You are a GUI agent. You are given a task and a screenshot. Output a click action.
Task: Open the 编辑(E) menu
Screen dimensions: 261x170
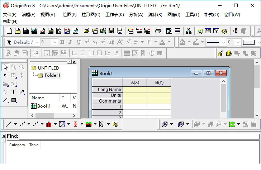(28, 15)
